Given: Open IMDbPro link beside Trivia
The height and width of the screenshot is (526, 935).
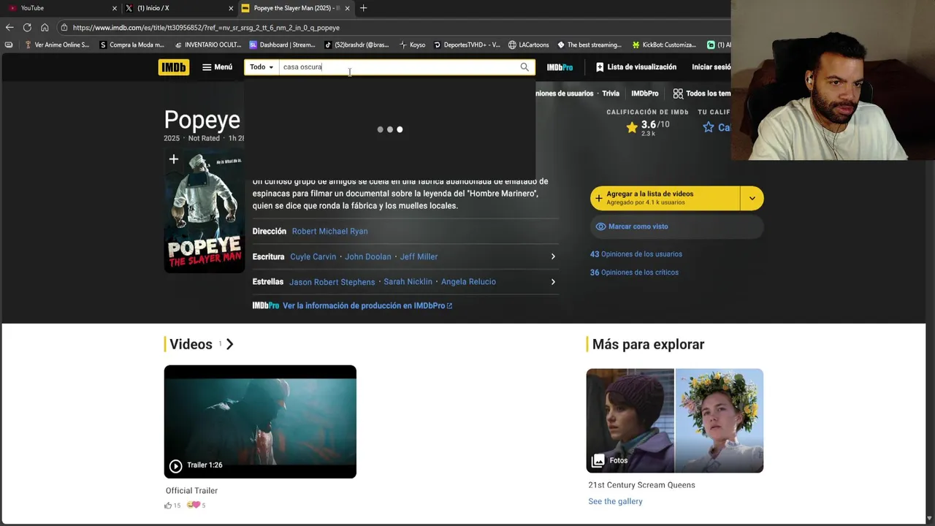Looking at the screenshot, I should [x=645, y=94].
